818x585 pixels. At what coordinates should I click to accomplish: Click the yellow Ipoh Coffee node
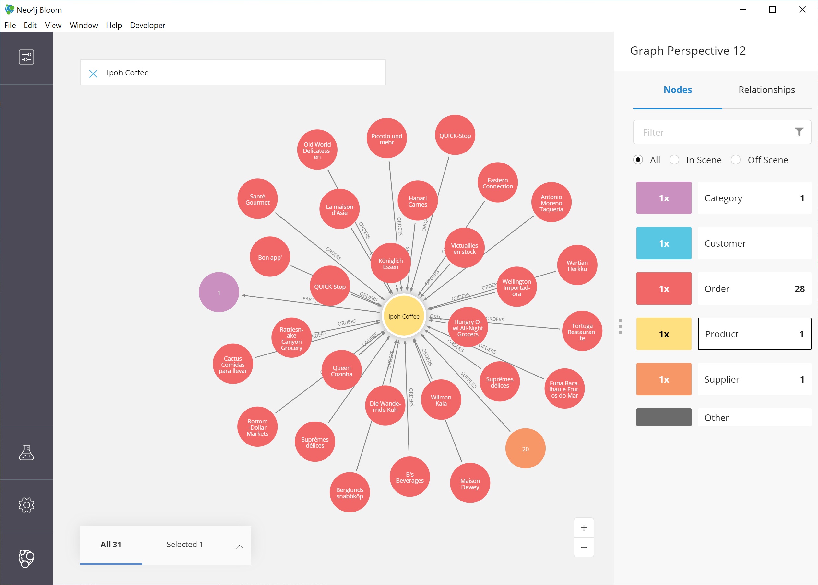coord(404,316)
